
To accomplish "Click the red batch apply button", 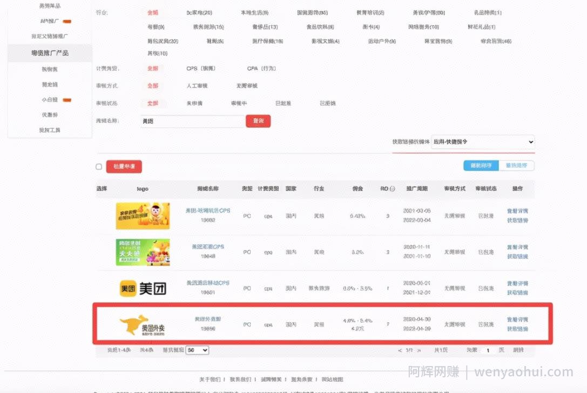I will pos(124,166).
